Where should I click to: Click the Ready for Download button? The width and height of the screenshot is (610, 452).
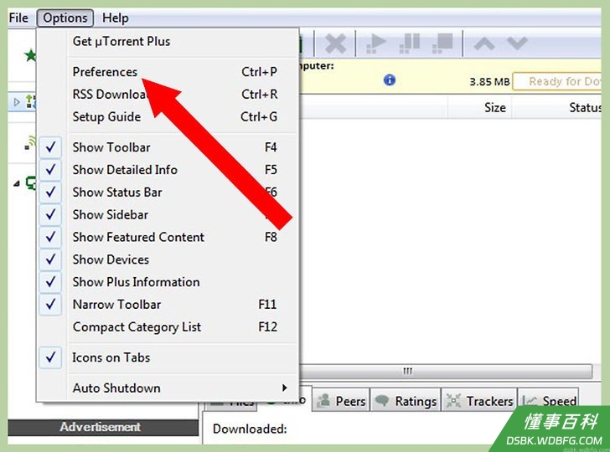tap(557, 82)
